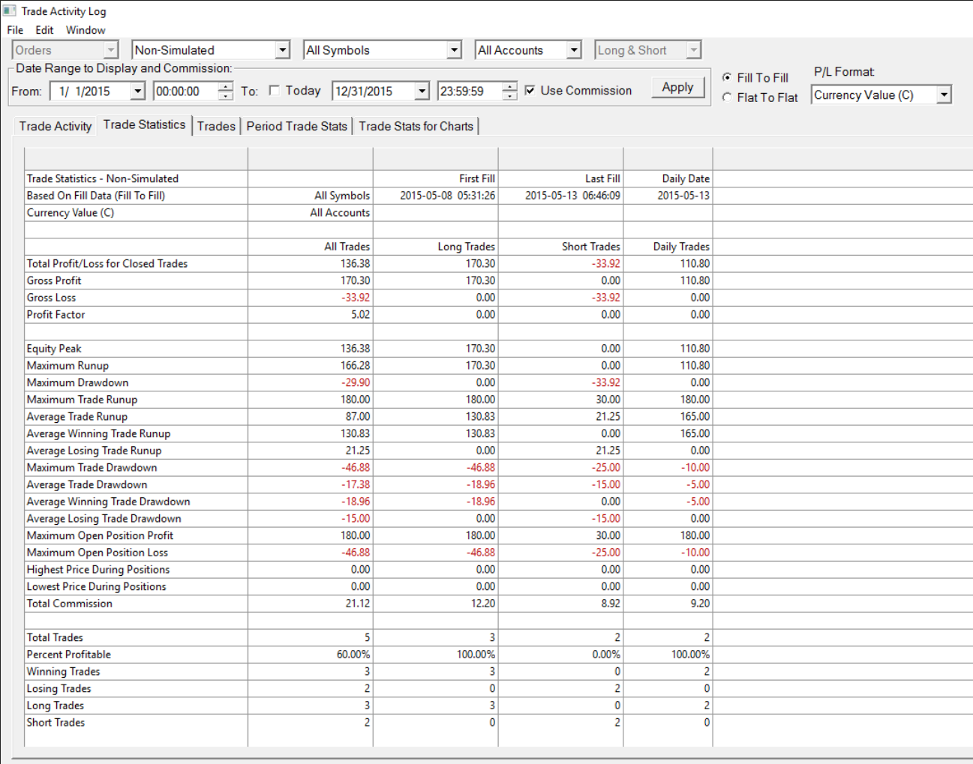Open the P/L Format Currency Value dropdown
This screenshot has width=973, height=764.
tap(944, 95)
